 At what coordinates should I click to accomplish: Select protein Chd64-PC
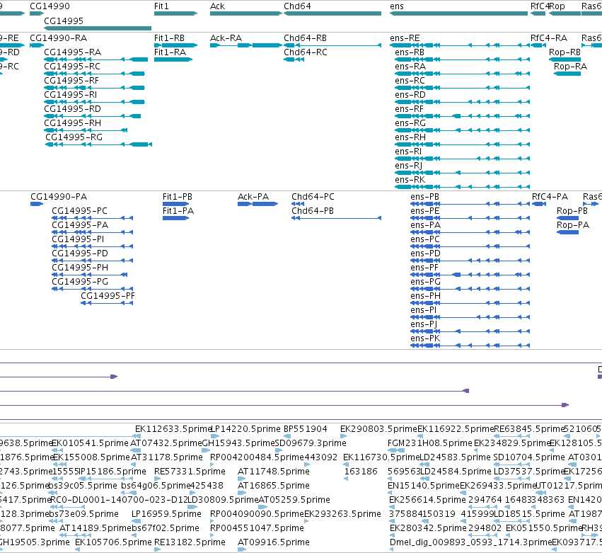pyautogui.click(x=298, y=204)
